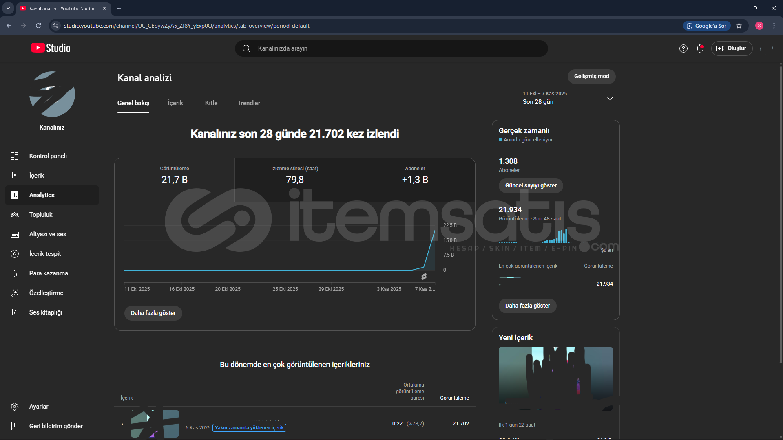The height and width of the screenshot is (440, 783).
Task: Click the Gelişmiş mod button
Action: (x=591, y=77)
